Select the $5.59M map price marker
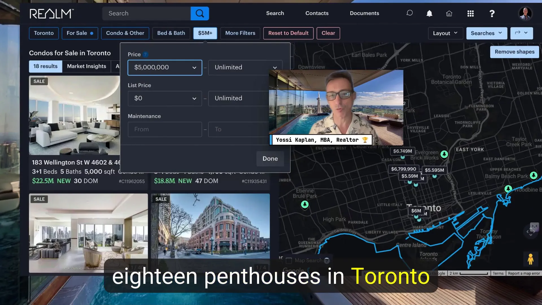This screenshot has width=542, height=305. 409,176
